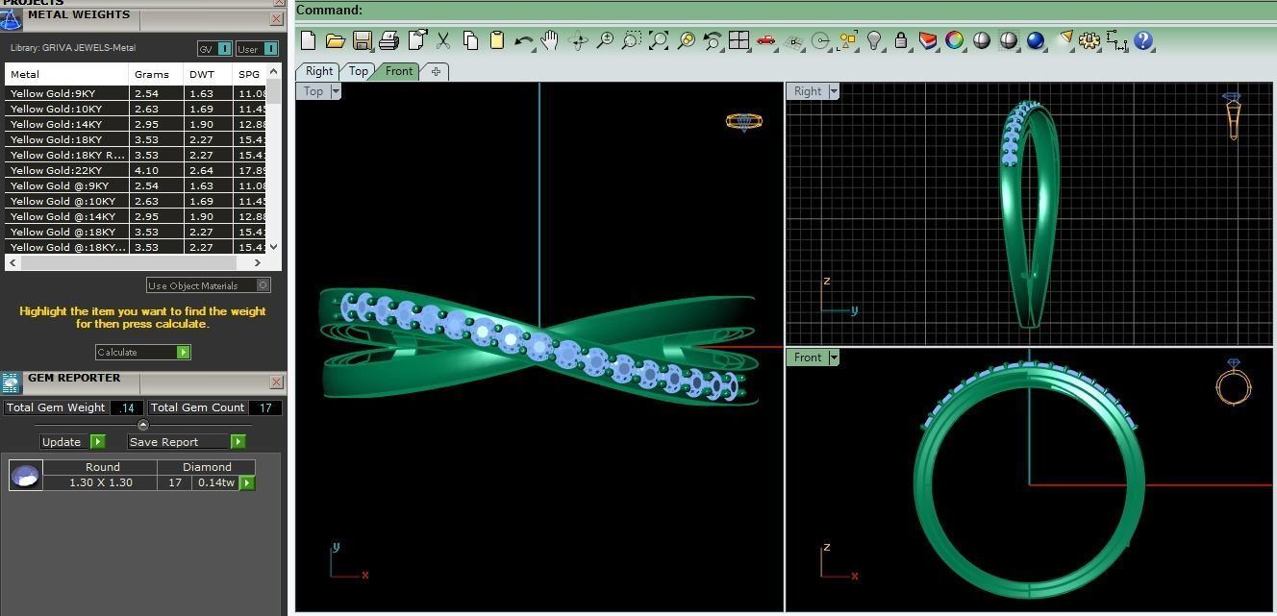Image resolution: width=1277 pixels, height=616 pixels.
Task: Click the light bulb Hide Objects icon
Action: pos(874,40)
